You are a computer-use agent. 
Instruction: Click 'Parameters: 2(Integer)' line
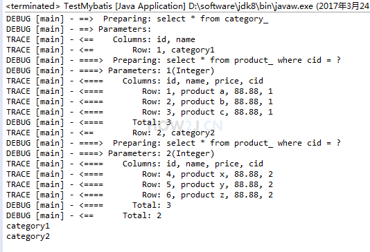pyautogui.click(x=110, y=153)
